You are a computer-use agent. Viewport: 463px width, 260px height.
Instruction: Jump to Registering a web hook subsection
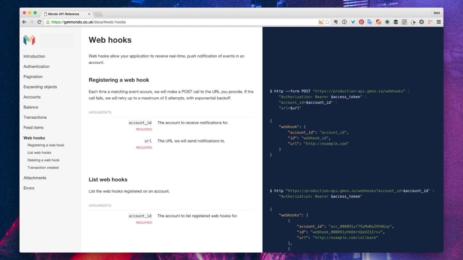pos(46,145)
